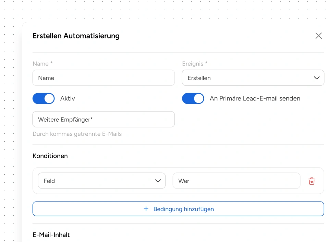Close the Erstellen Automatisierung dialog
329x242 pixels.
318,36
